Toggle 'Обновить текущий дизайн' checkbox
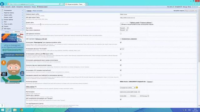Viewport: 200px width, 112px height. [x=121, y=24]
